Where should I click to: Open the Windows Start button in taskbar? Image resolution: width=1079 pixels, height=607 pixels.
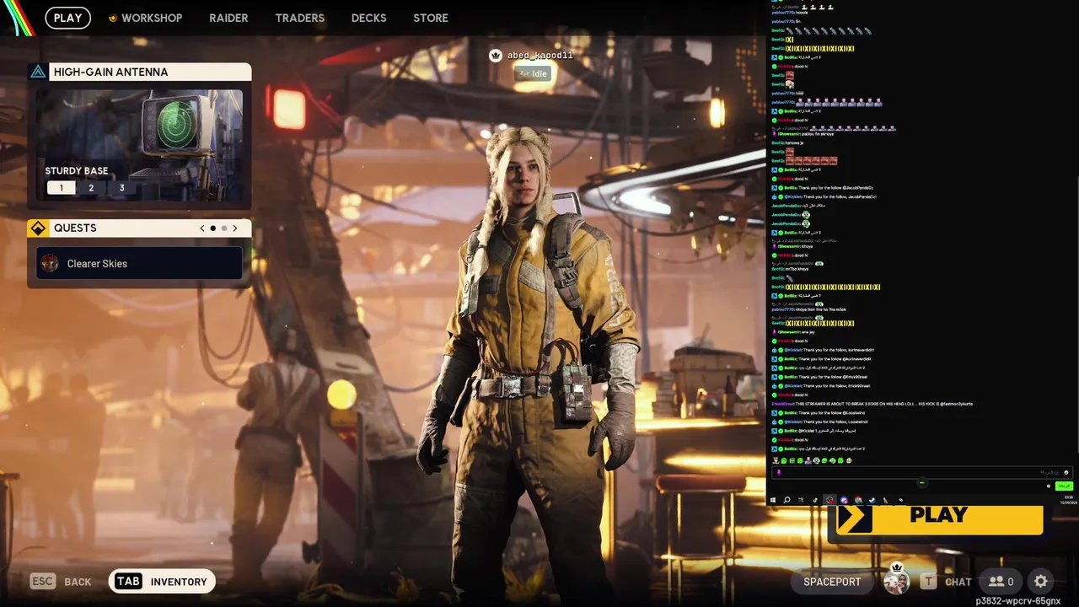coord(773,500)
